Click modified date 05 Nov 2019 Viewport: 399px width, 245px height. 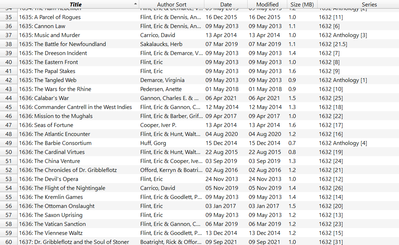pos(265,188)
